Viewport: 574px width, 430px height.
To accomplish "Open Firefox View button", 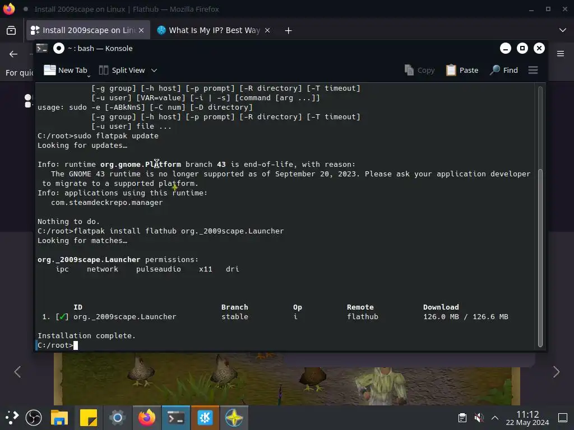I will [11, 30].
